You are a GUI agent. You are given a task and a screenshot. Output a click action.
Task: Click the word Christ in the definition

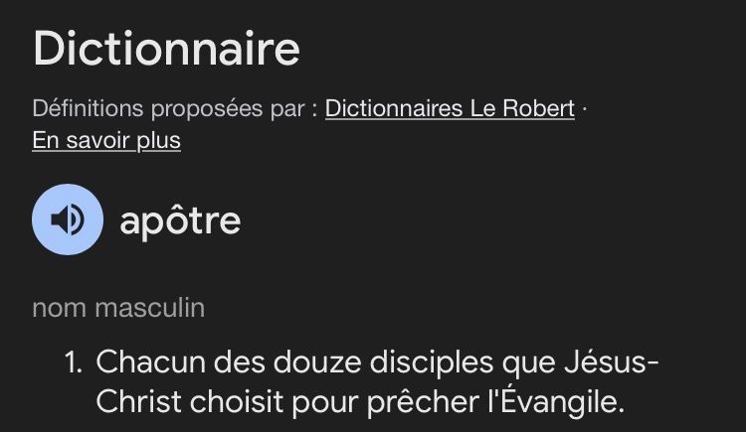(131, 404)
